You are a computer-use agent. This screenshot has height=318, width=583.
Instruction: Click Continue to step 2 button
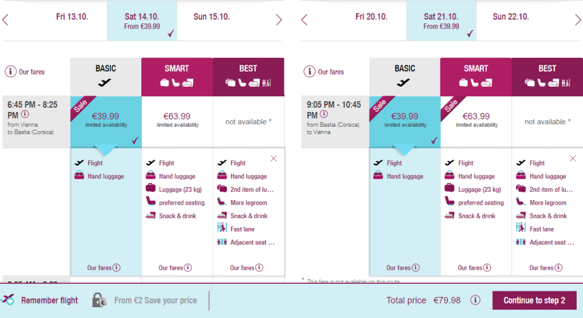534,300
